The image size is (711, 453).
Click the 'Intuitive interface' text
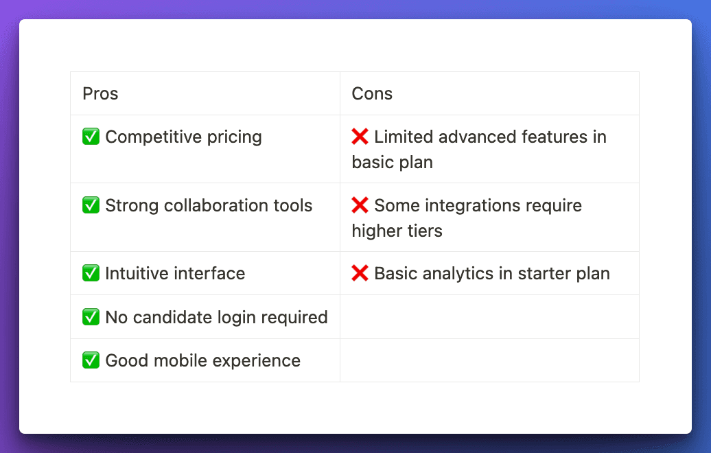click(175, 274)
